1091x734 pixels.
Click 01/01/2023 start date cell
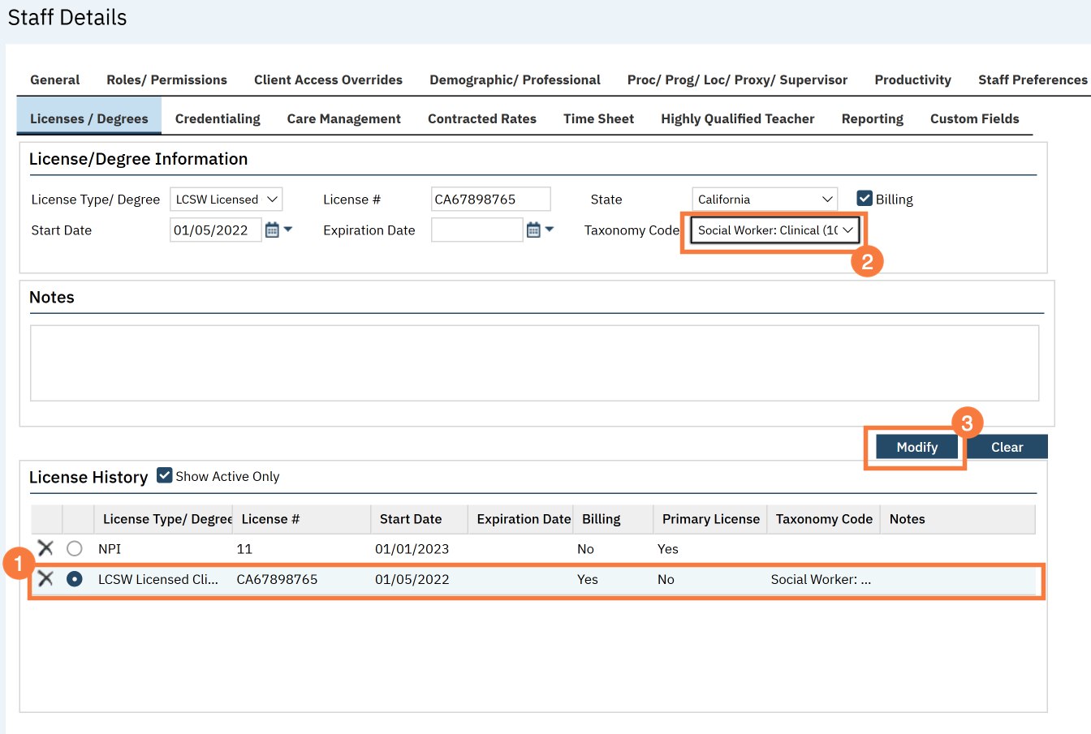(x=412, y=549)
